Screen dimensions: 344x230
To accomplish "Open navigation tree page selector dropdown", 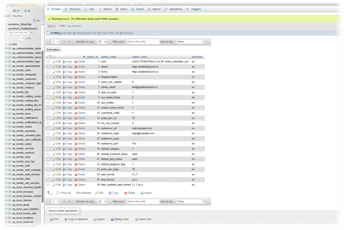I will [x=21, y=38].
